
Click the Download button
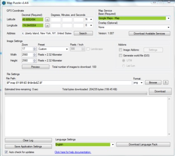tap(160, 91)
